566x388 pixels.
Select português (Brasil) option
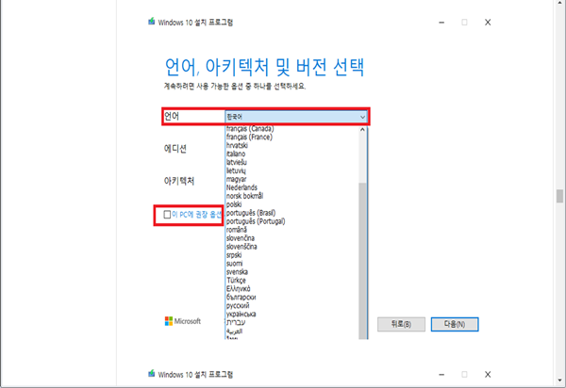[x=251, y=213]
